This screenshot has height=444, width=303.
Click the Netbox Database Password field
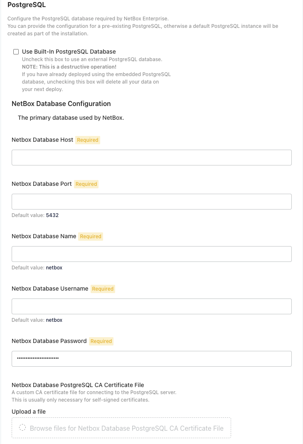(151, 358)
